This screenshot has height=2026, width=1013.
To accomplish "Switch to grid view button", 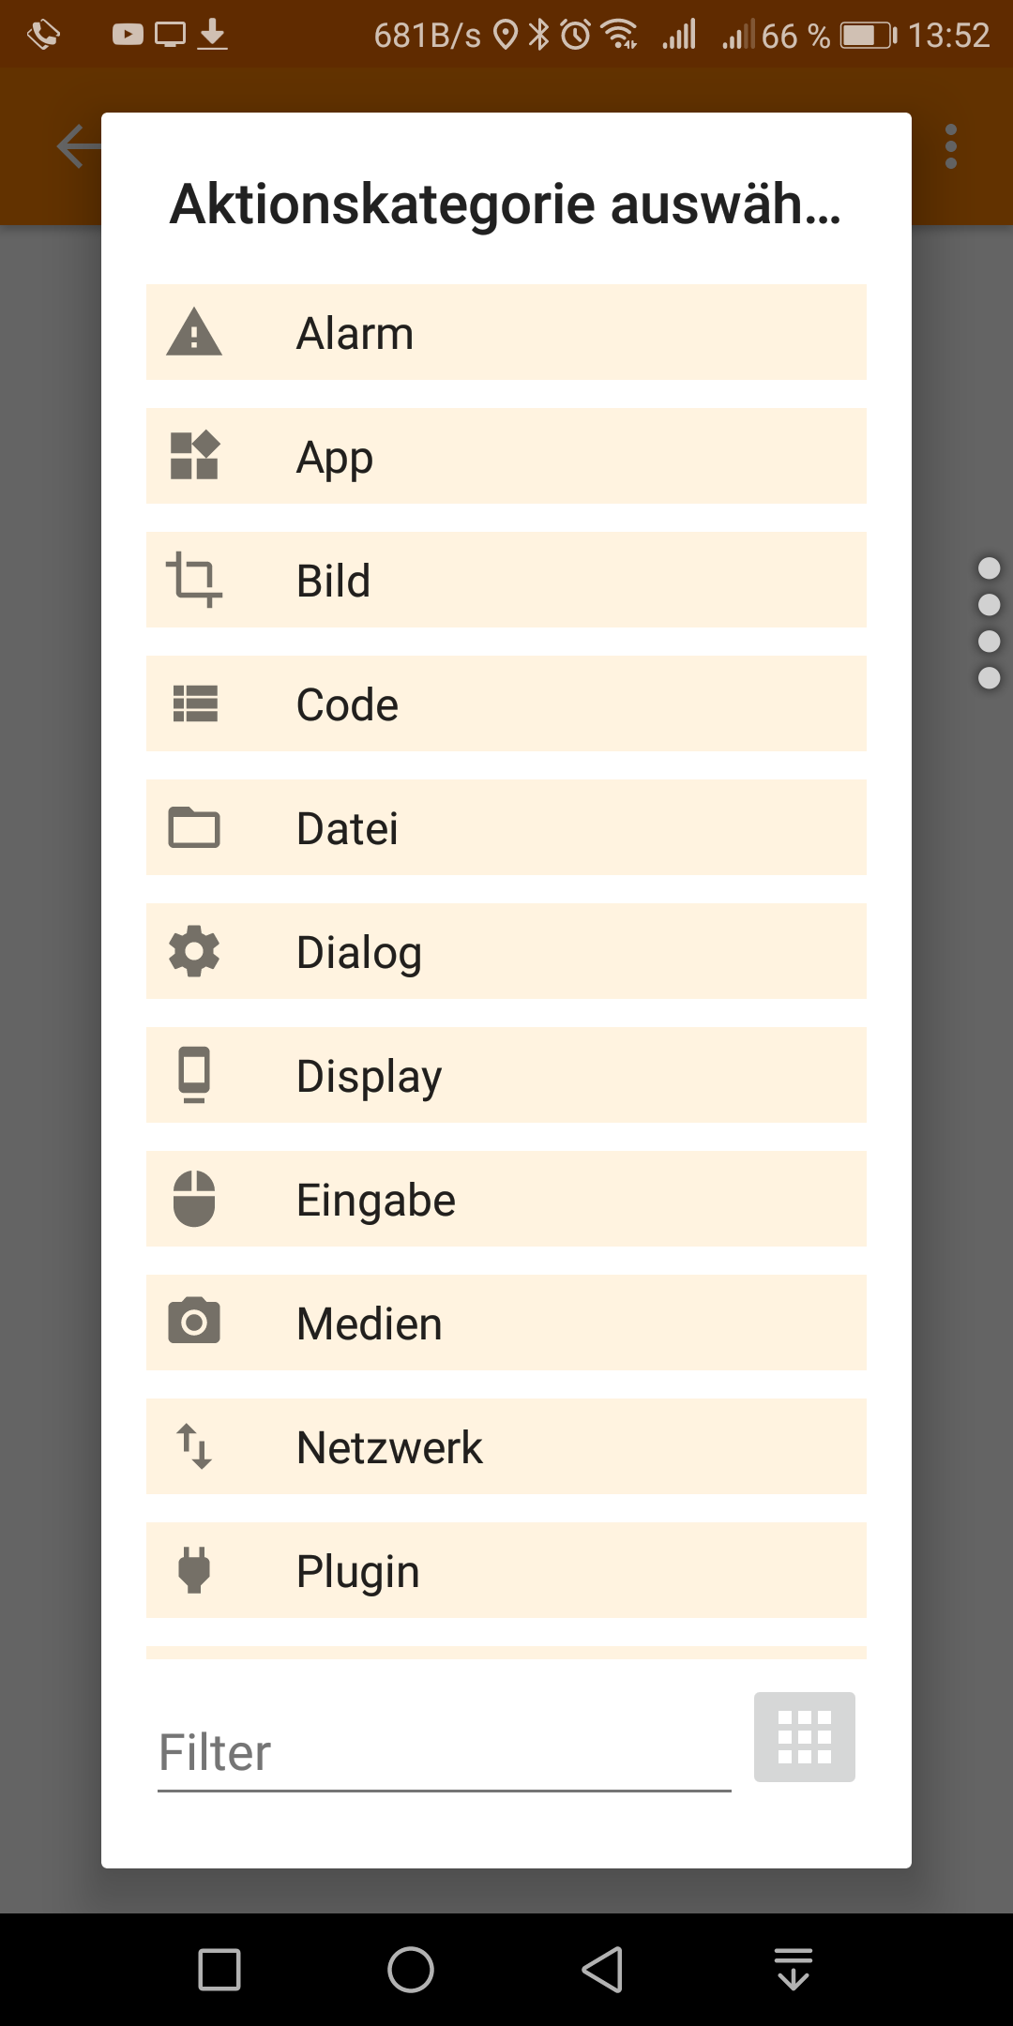I will 804,1737.
